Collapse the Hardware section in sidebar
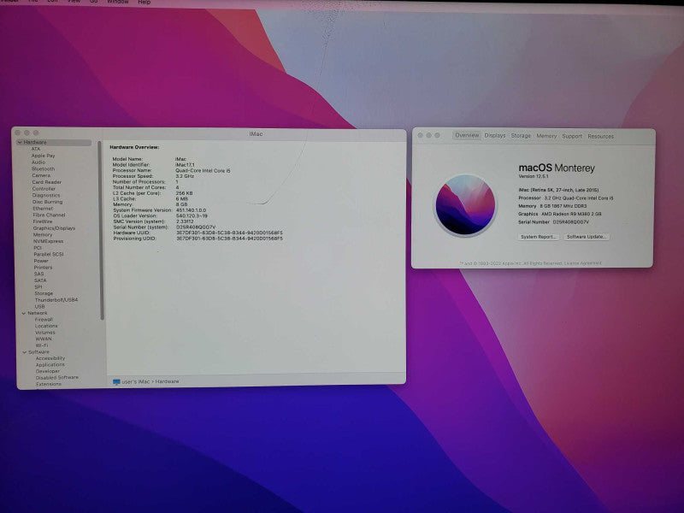 pyautogui.click(x=20, y=143)
